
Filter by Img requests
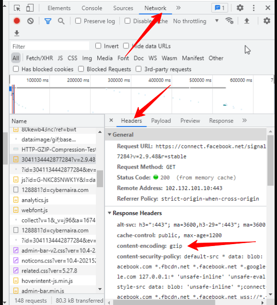point(87,58)
